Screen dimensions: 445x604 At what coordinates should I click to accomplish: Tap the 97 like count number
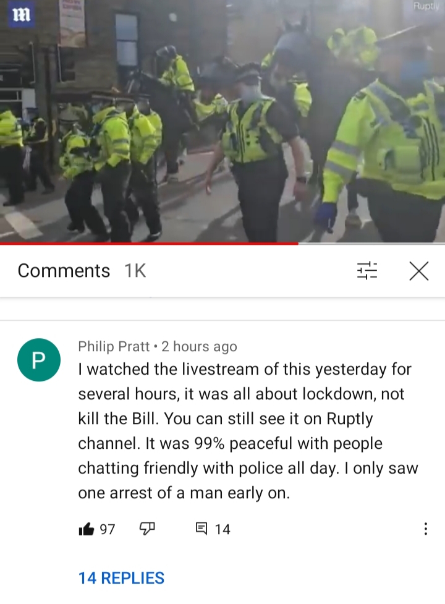(108, 529)
